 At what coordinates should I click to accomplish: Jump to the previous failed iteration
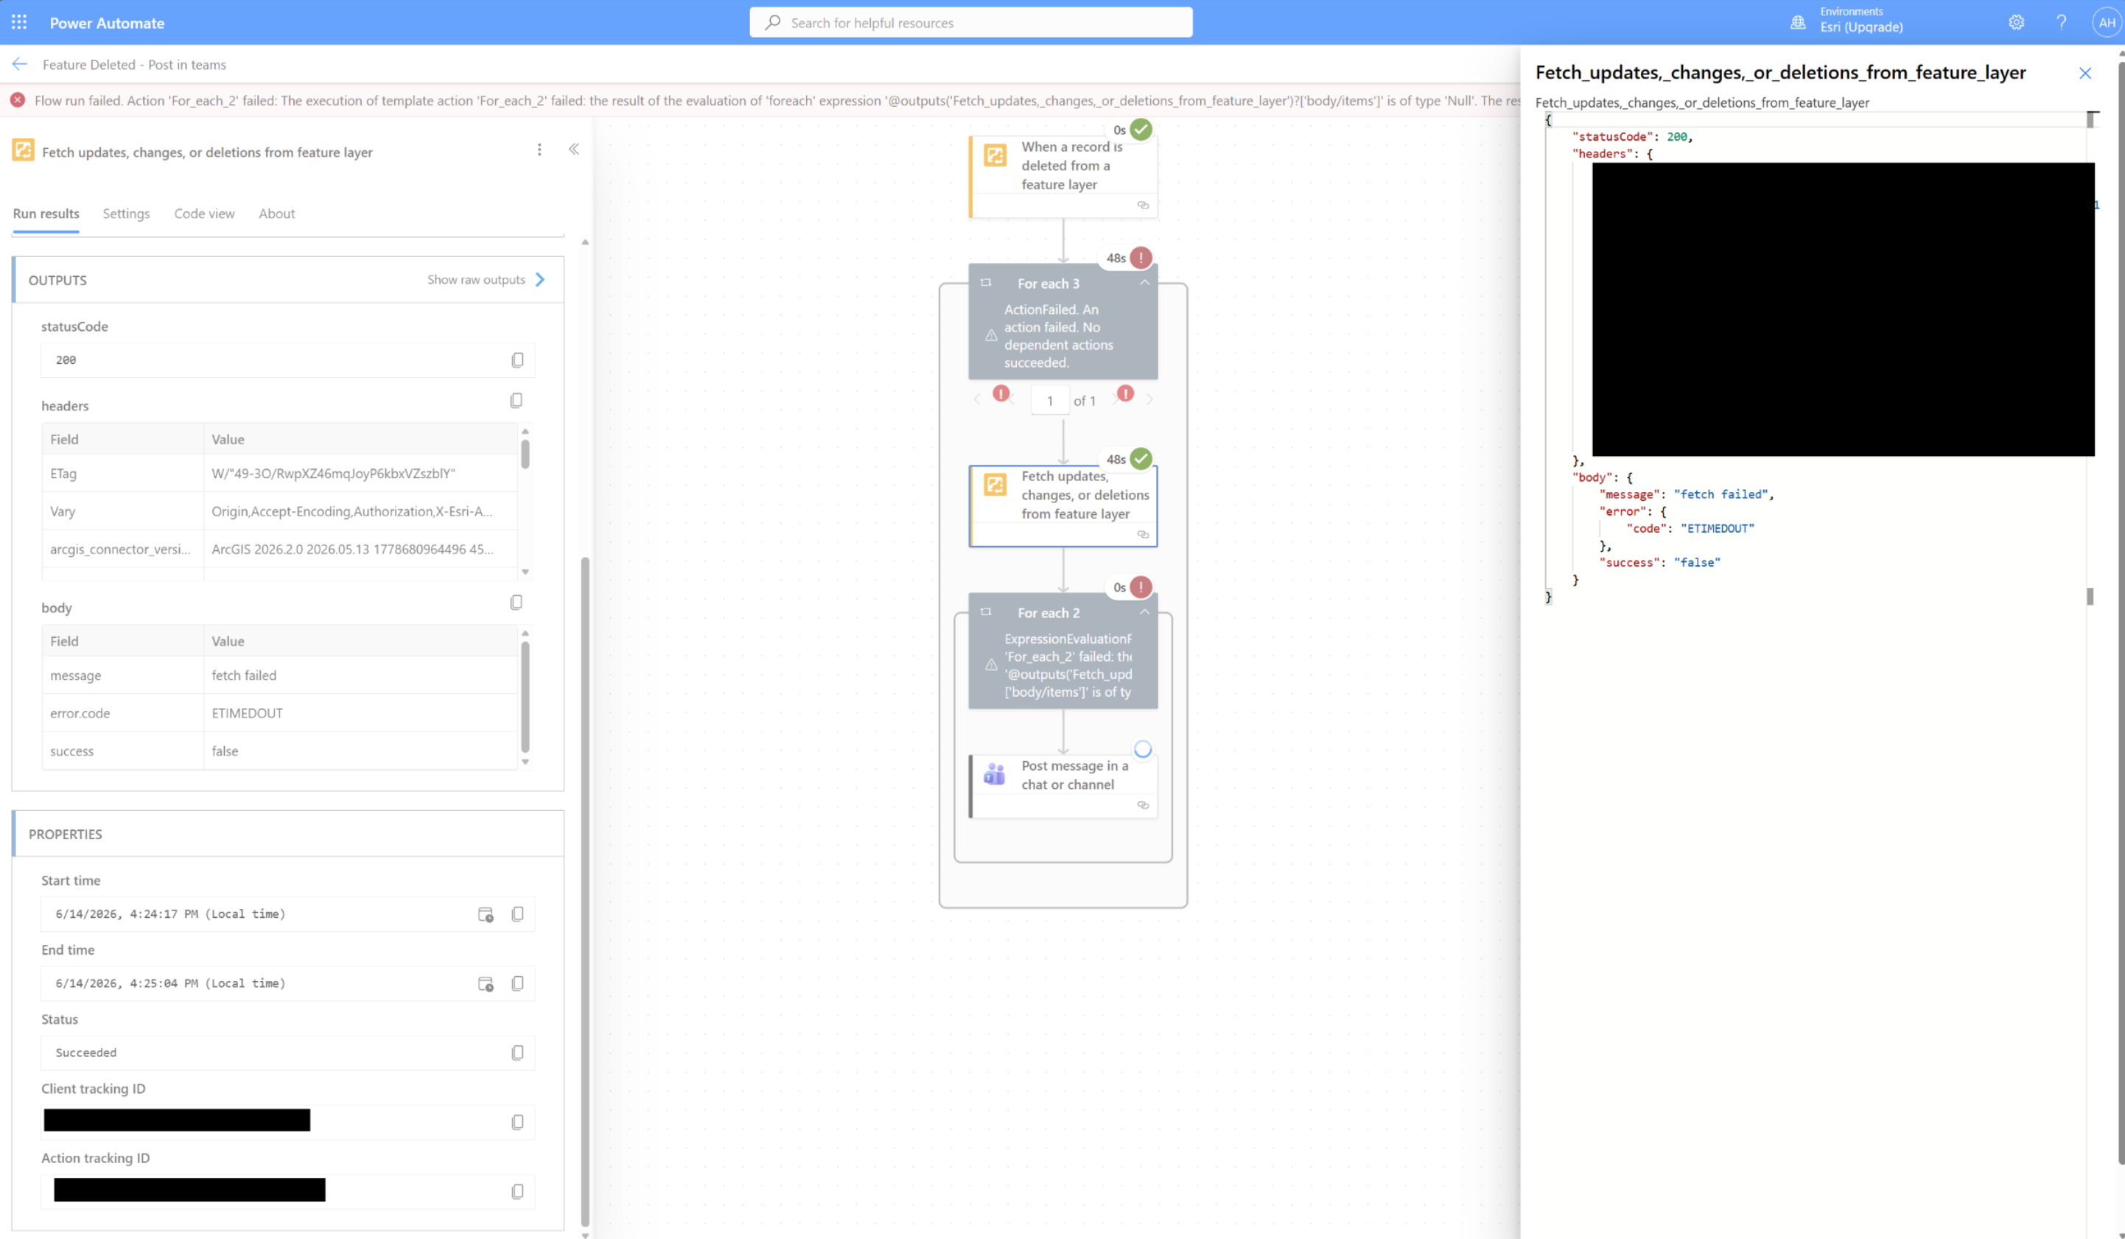tap(1001, 393)
